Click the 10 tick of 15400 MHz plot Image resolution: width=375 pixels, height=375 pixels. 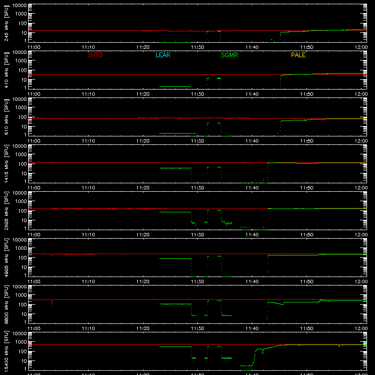coord(24,361)
